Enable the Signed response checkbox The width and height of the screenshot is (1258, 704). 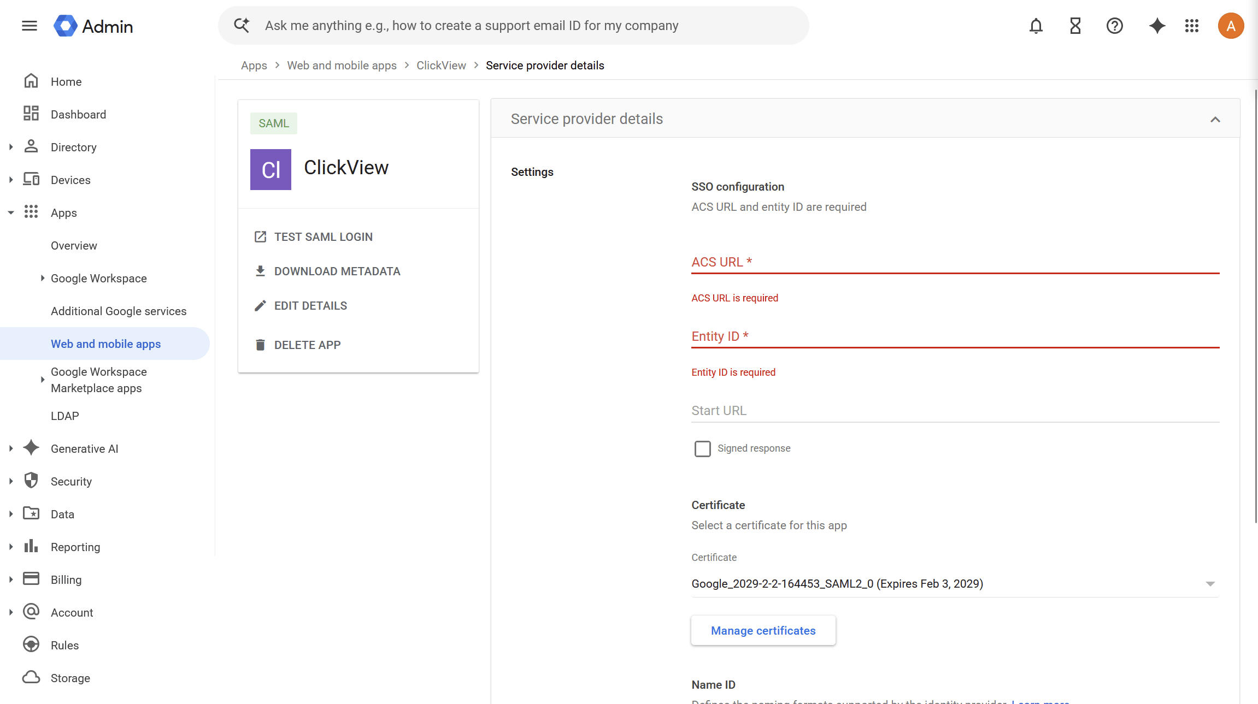[x=702, y=448]
